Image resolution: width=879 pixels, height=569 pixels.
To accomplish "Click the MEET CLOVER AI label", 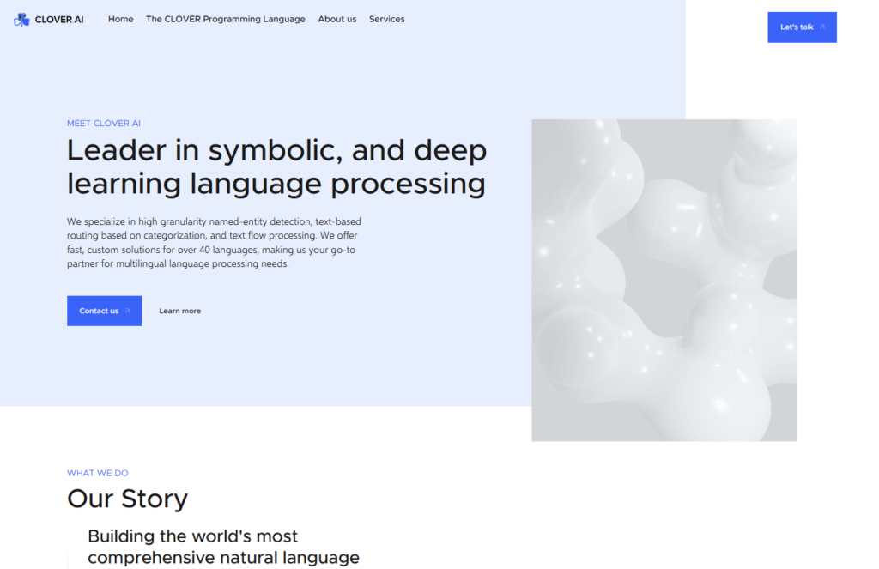I will pyautogui.click(x=104, y=124).
